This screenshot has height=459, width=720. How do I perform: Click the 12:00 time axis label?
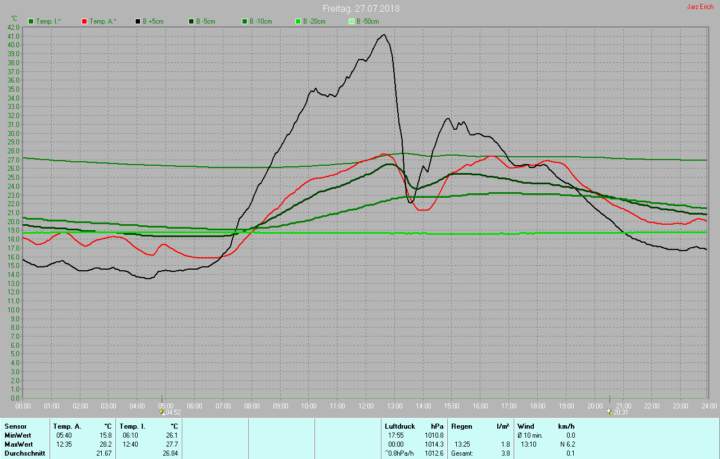pos(366,406)
